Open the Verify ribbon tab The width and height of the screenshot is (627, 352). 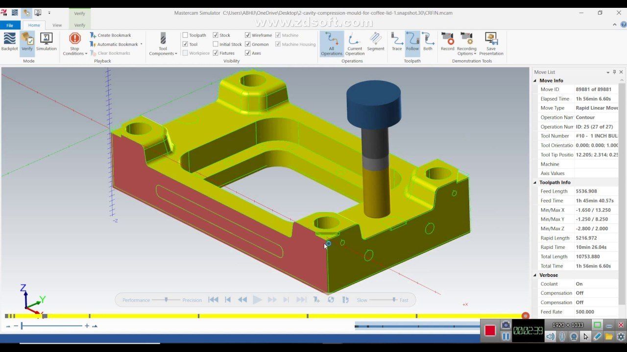tap(80, 25)
